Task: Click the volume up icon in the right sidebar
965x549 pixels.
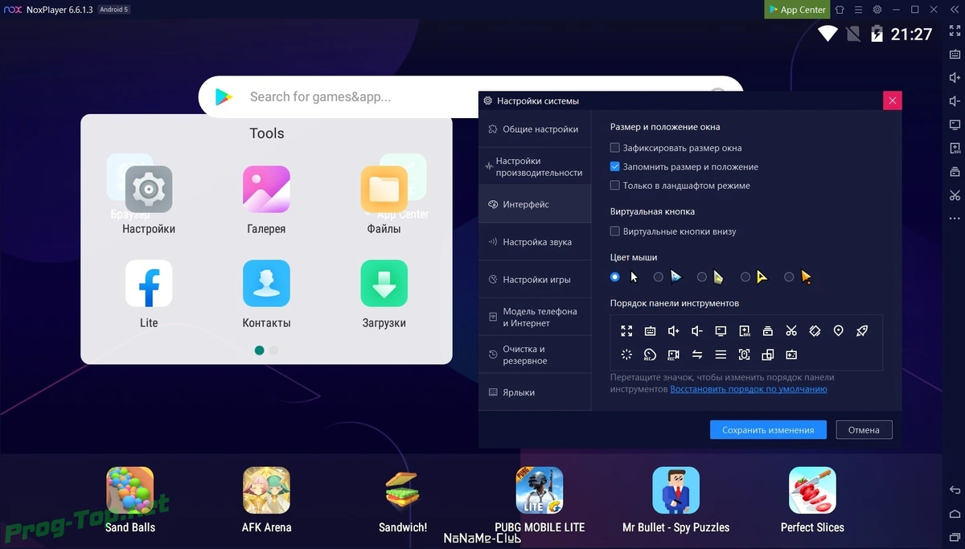Action: (x=955, y=78)
